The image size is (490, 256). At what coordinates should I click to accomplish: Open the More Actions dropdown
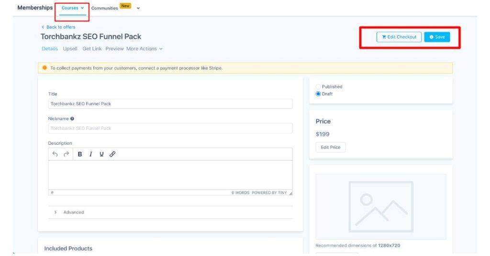(x=145, y=49)
